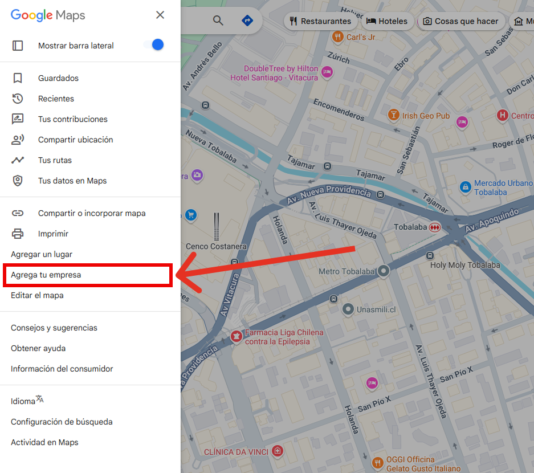534x473 pixels.
Task: Click Obtener ayuda
Action: coord(90,348)
